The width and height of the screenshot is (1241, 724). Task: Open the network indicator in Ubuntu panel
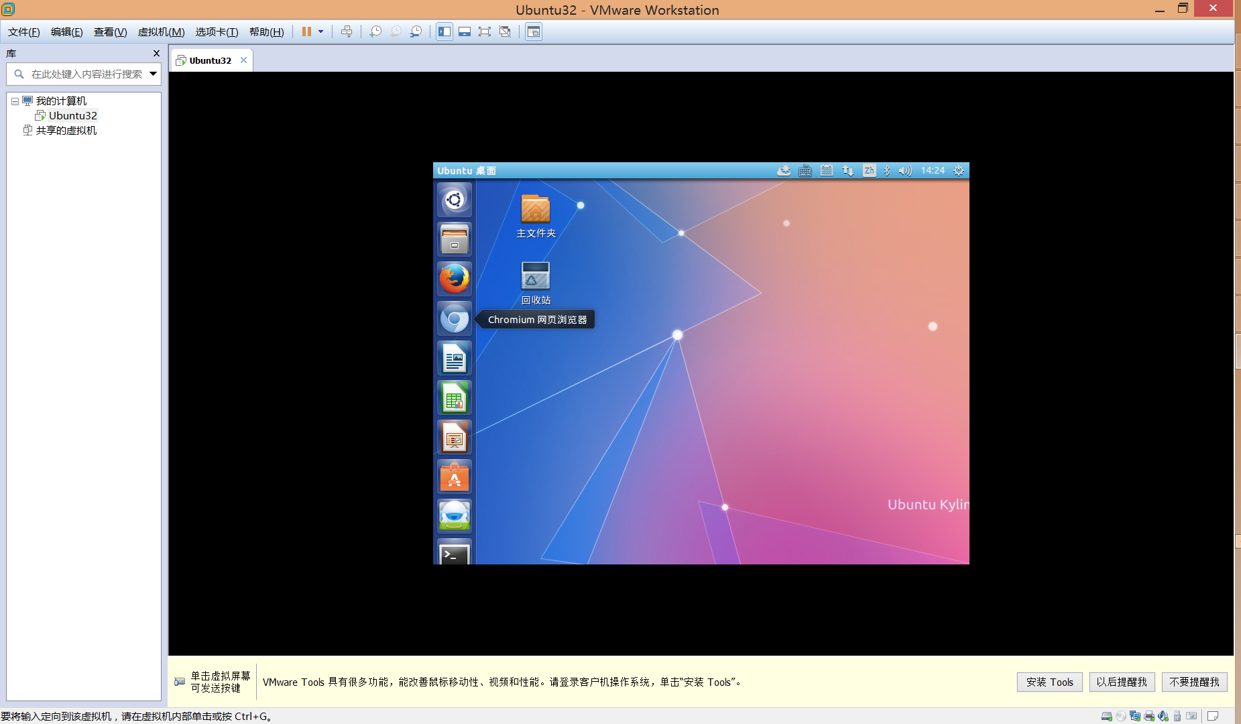click(848, 171)
